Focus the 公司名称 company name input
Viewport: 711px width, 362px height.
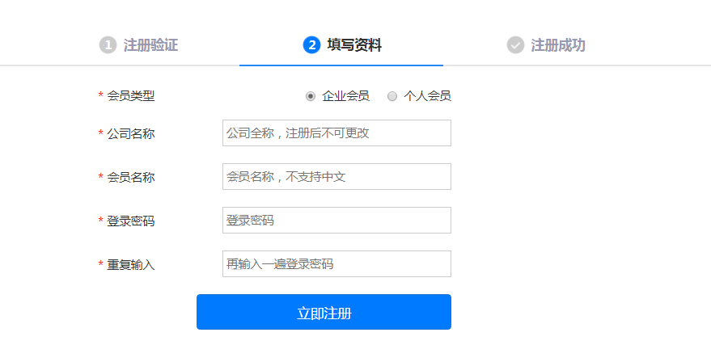coord(336,133)
